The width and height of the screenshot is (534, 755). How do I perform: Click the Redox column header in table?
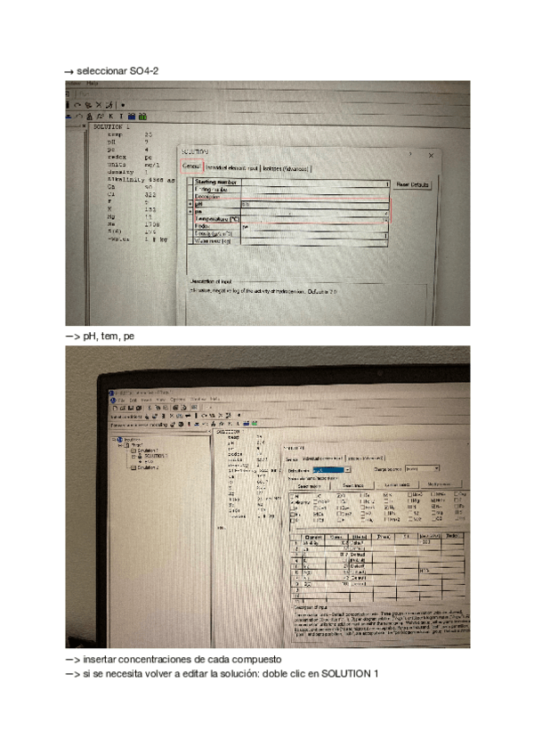tap(453, 535)
